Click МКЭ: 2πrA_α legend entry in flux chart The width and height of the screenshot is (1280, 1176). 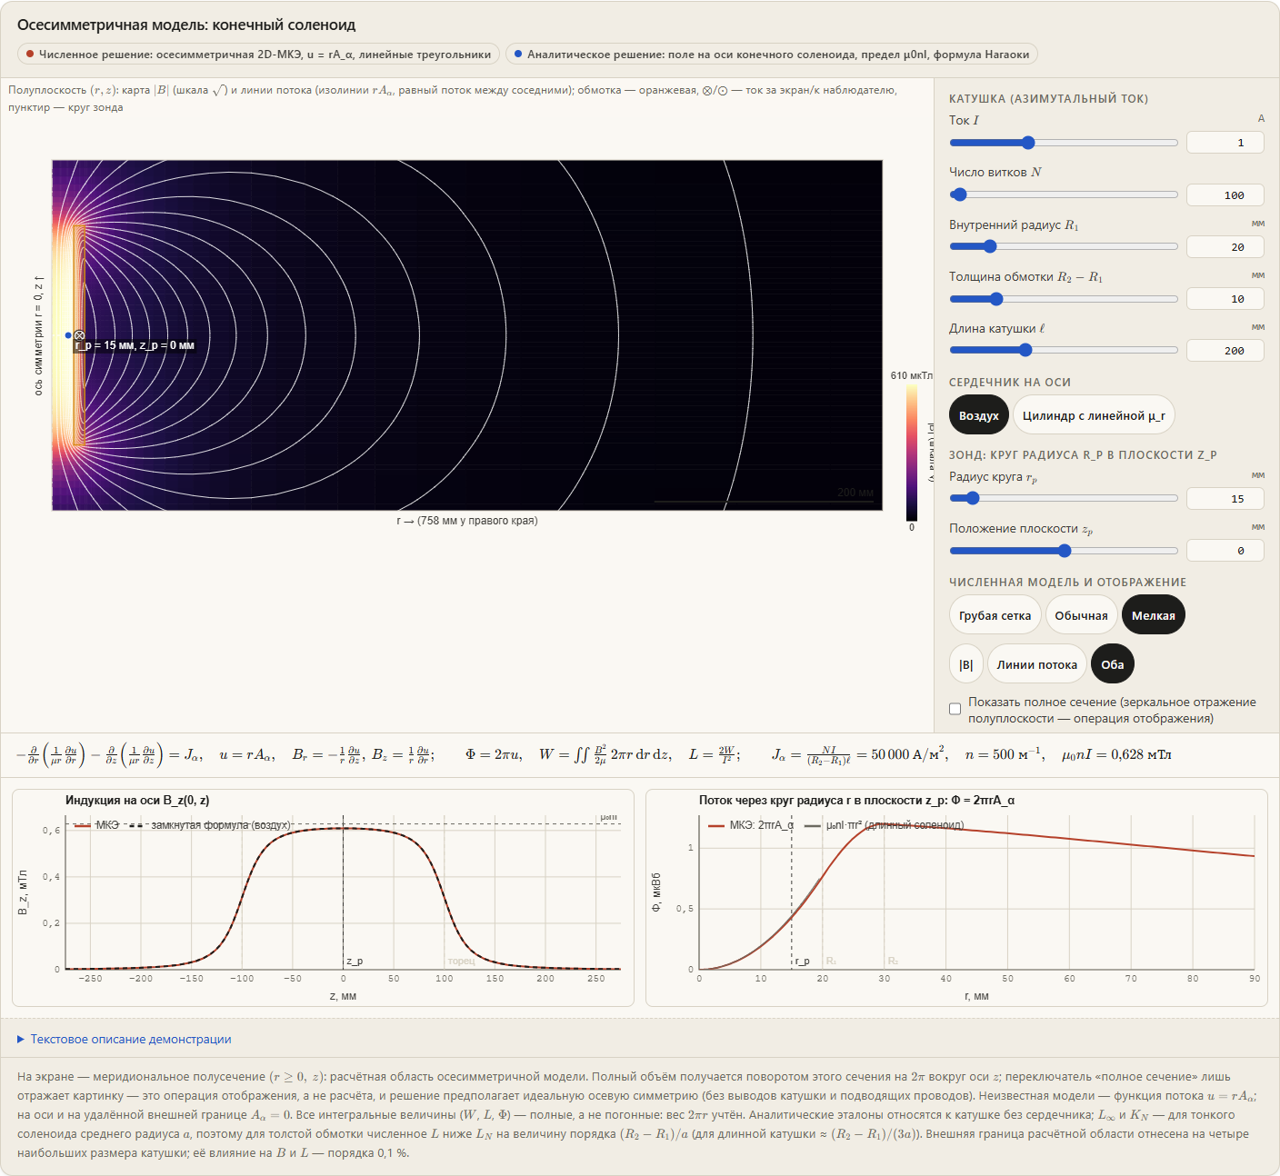click(x=750, y=825)
